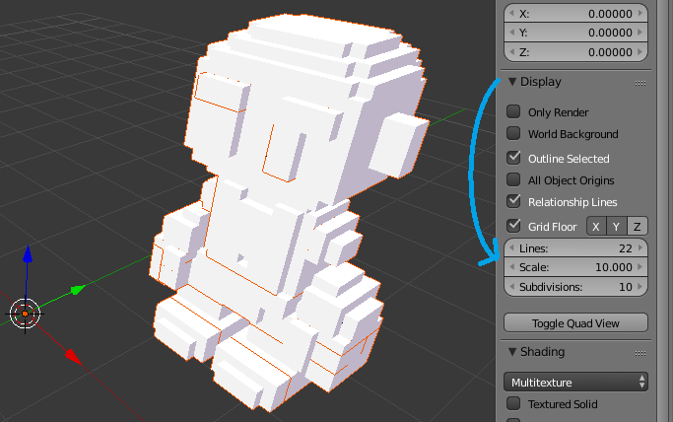The height and width of the screenshot is (422, 673).
Task: Increase Subdivisions with the right arrow
Action: click(x=640, y=286)
